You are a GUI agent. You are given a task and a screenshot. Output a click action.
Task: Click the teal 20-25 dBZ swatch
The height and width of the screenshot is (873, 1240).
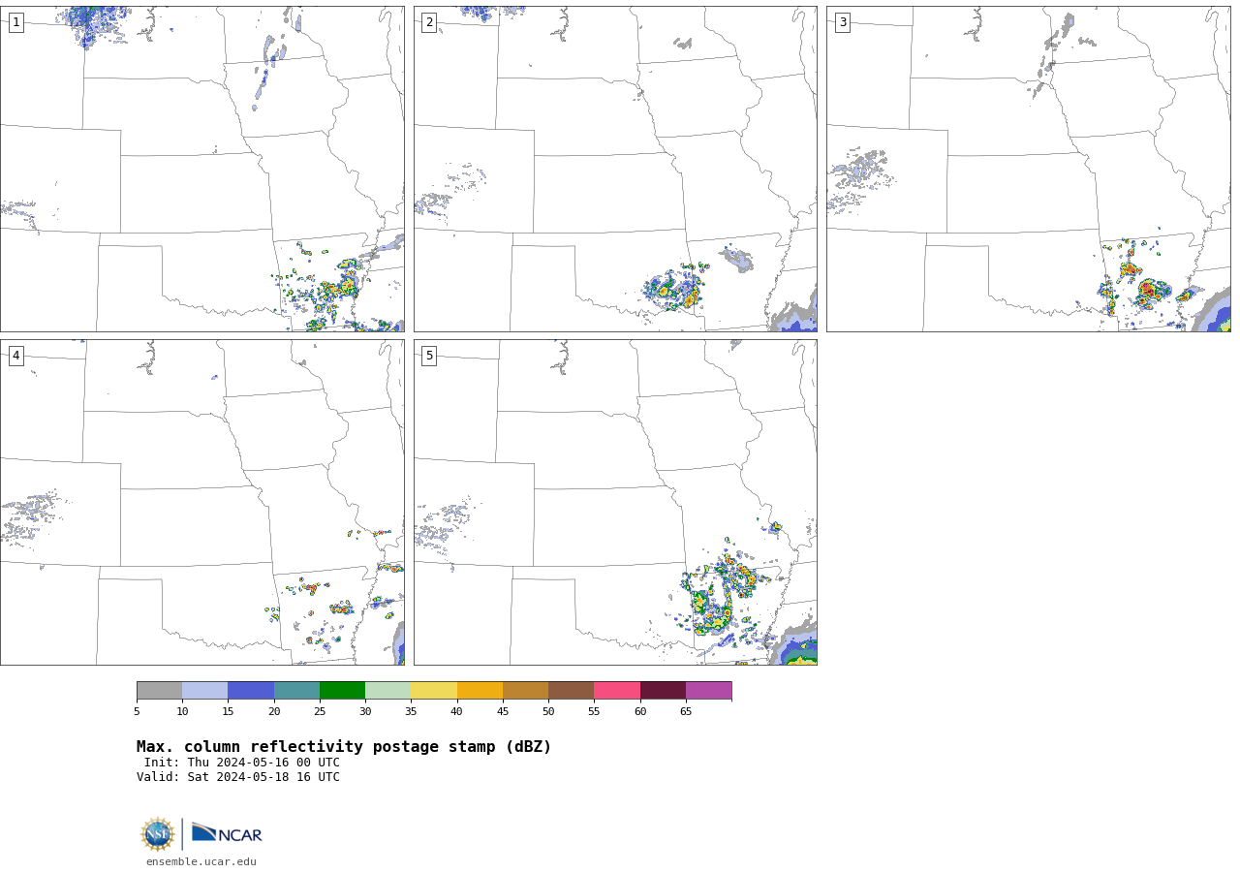(296, 690)
